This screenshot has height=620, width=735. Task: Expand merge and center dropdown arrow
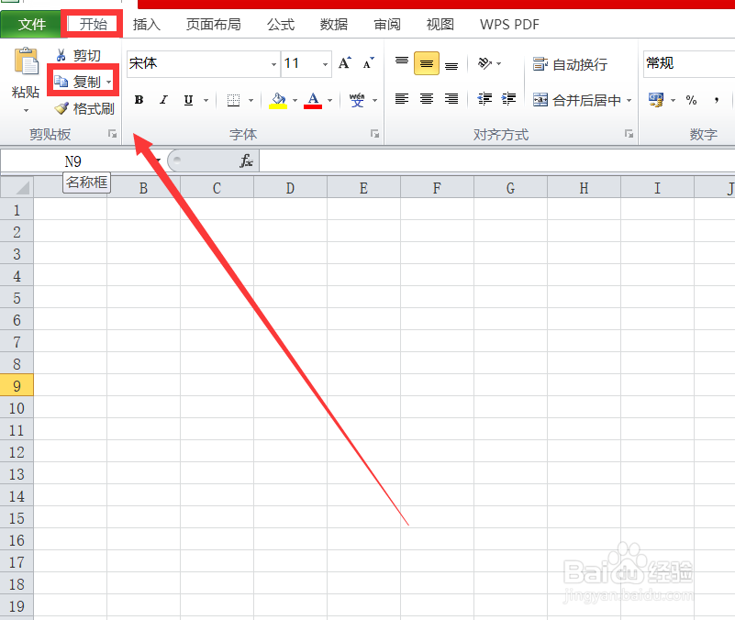tap(629, 100)
